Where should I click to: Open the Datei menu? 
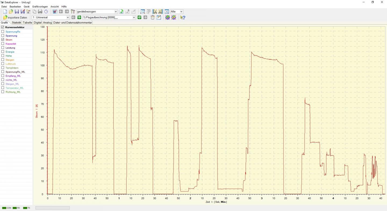4,6
